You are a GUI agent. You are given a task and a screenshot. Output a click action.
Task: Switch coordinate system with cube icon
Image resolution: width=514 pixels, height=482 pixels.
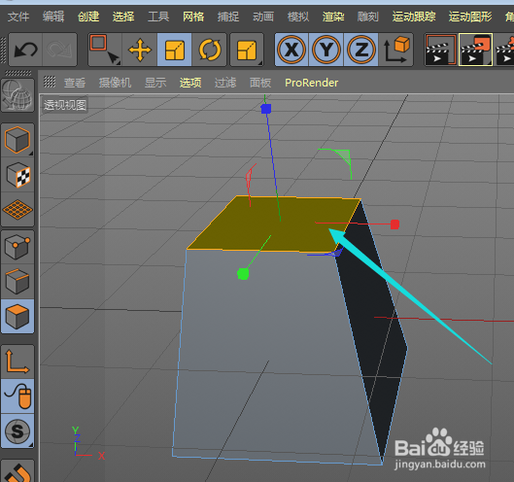pos(396,50)
